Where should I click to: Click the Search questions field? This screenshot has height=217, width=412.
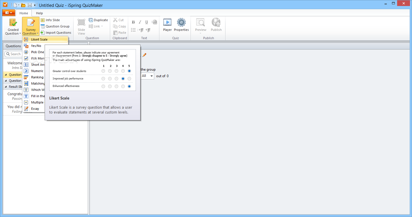coord(13,54)
